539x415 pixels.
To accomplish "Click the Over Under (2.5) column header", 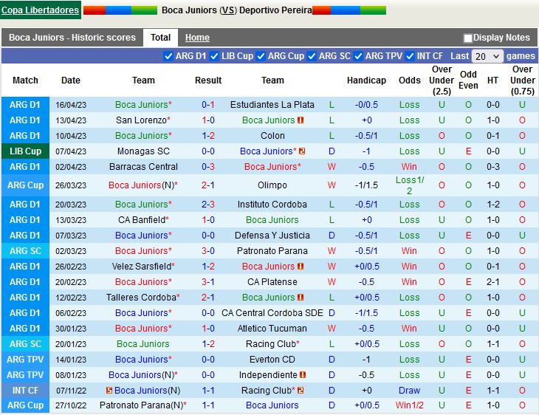I will tap(442, 80).
